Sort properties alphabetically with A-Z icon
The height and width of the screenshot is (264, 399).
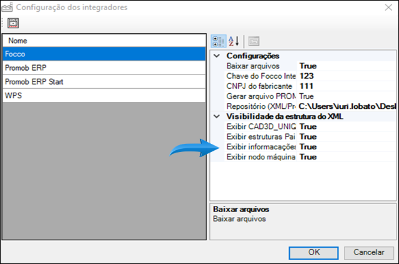click(234, 41)
